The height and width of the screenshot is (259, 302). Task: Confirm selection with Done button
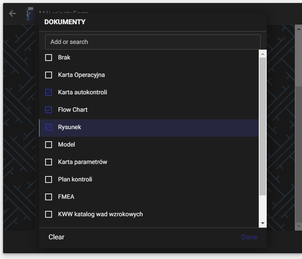249,237
